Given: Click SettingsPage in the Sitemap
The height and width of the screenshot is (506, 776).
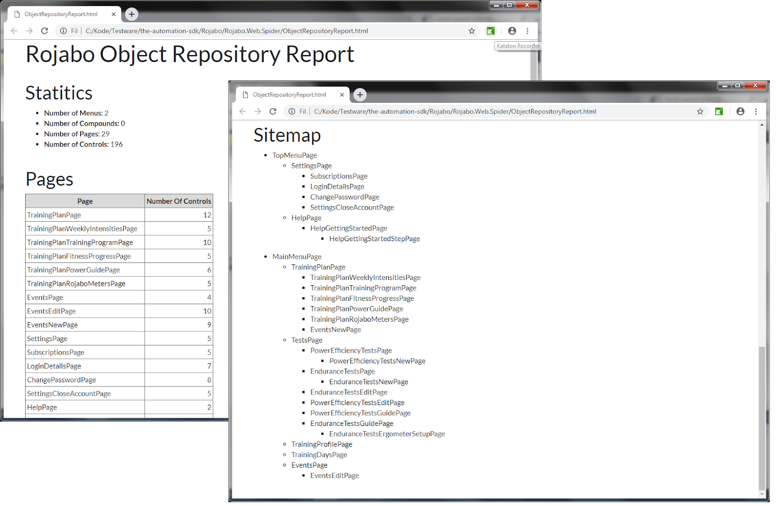Looking at the screenshot, I should point(311,165).
